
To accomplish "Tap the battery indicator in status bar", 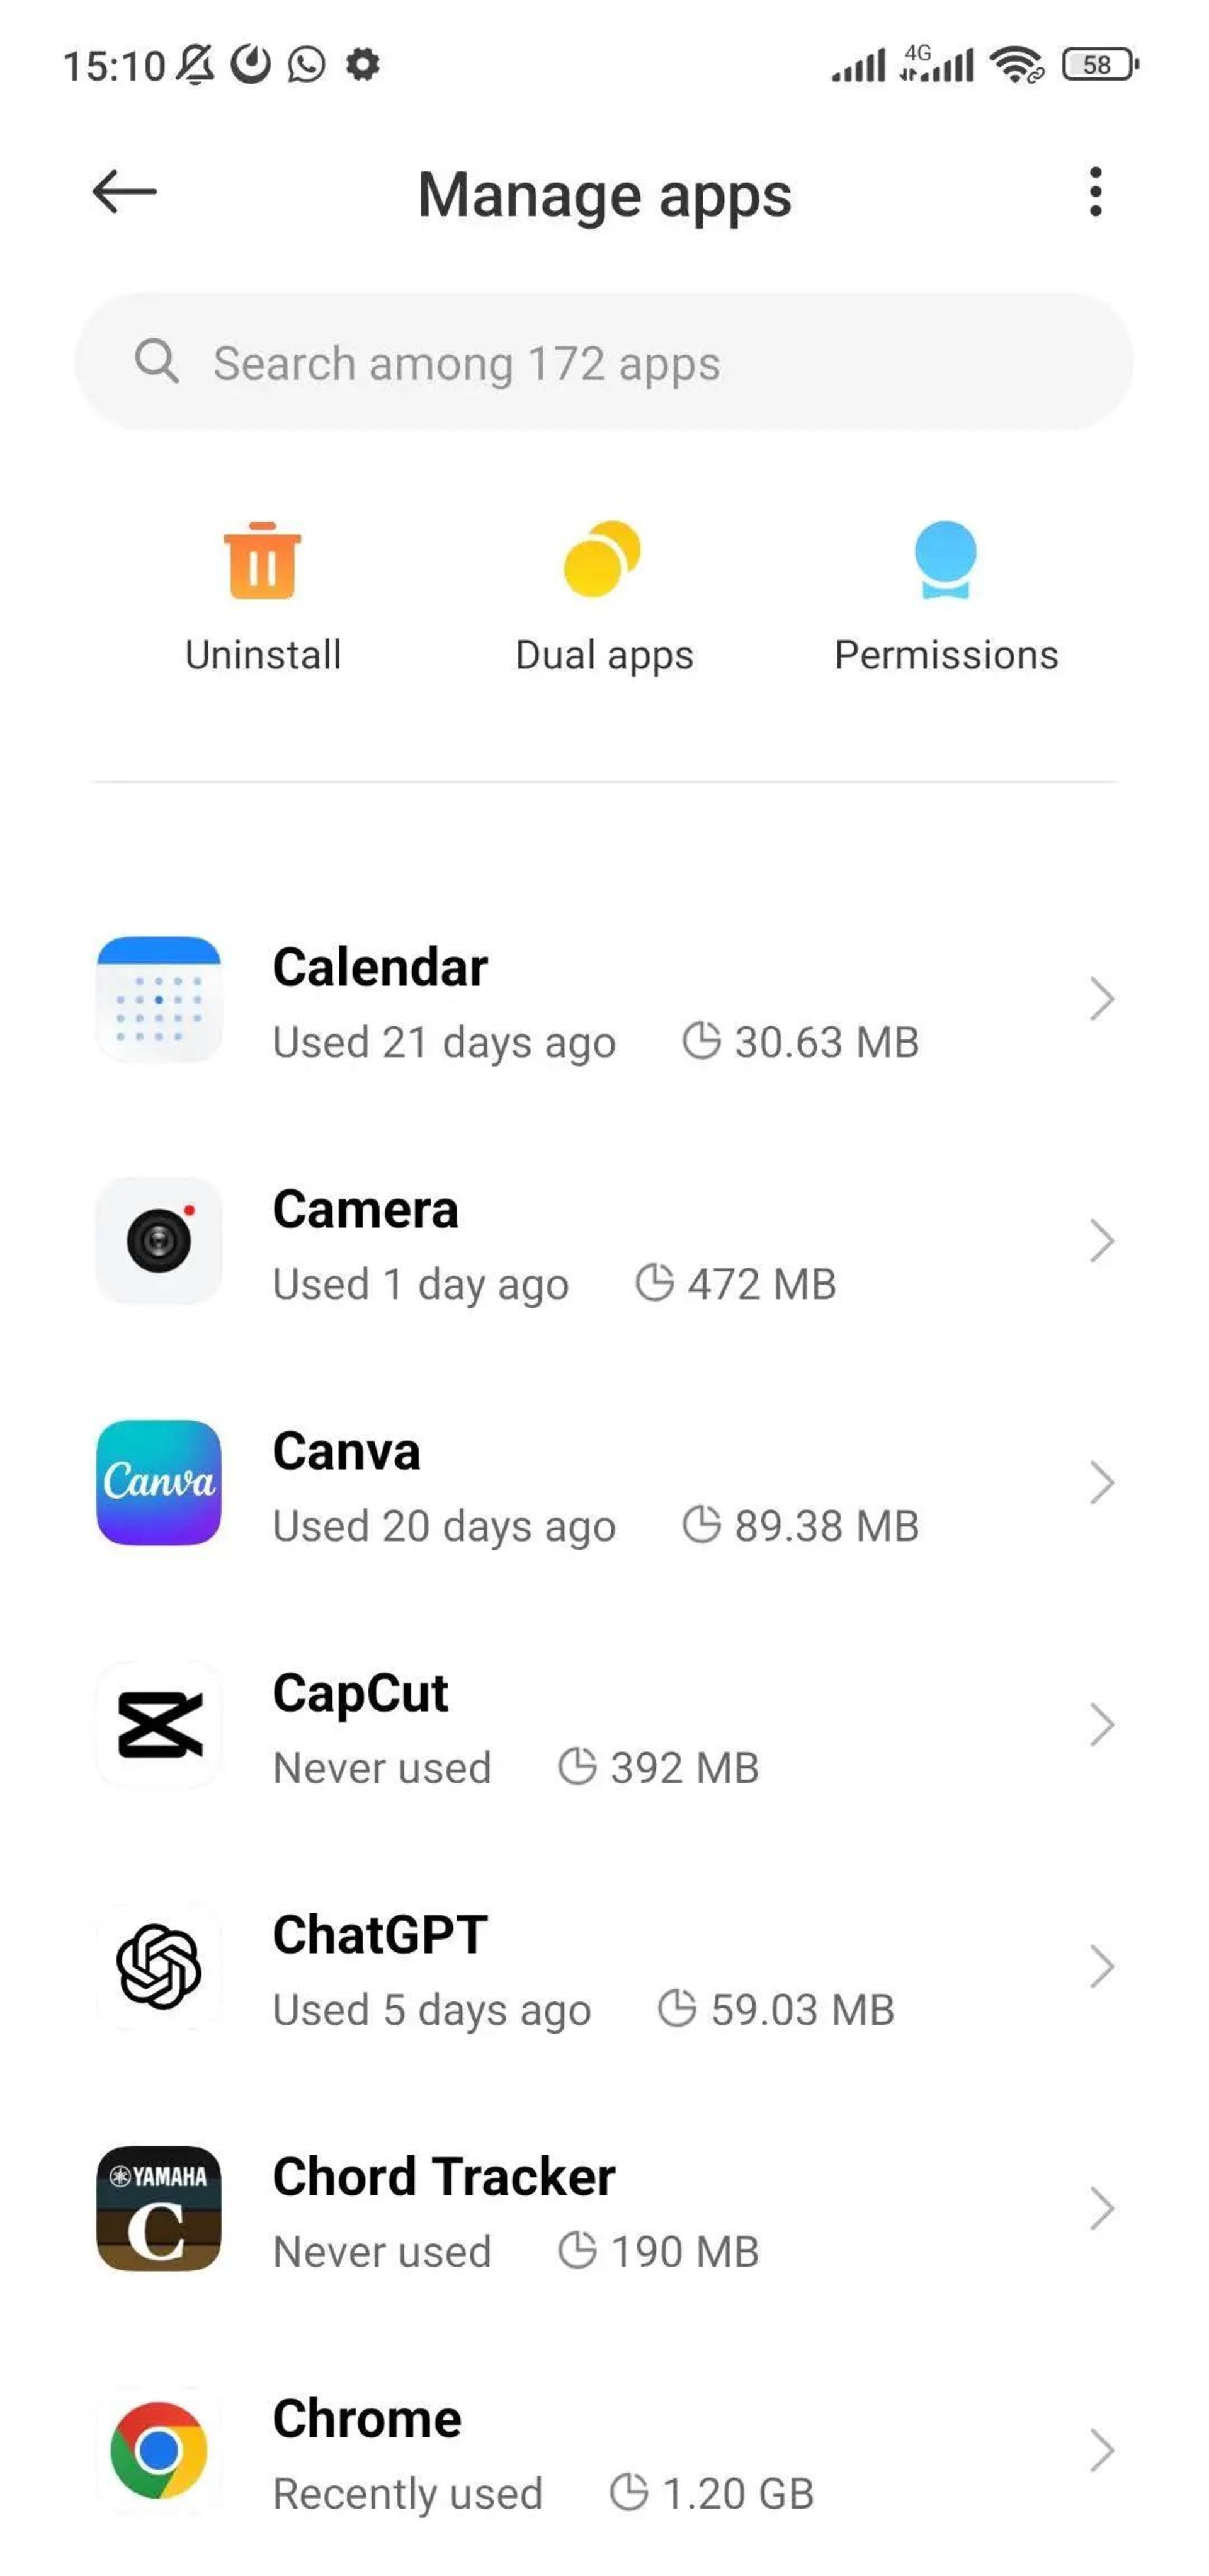I will point(1098,65).
